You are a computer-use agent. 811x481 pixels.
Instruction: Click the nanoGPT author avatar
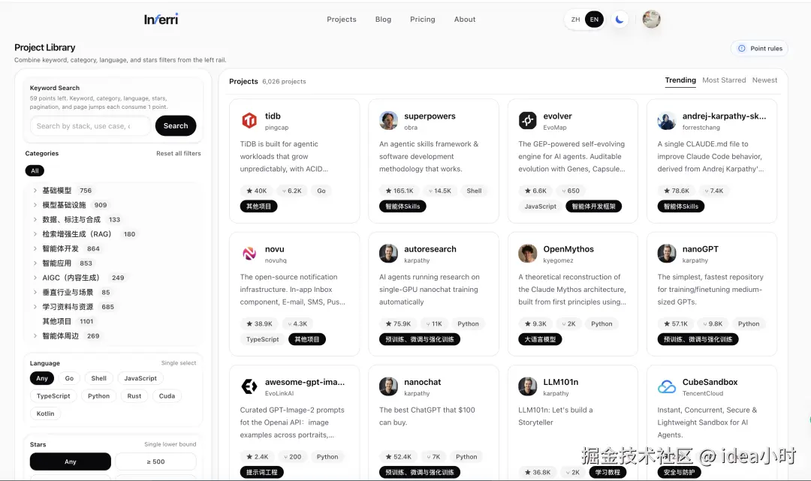[x=667, y=253]
